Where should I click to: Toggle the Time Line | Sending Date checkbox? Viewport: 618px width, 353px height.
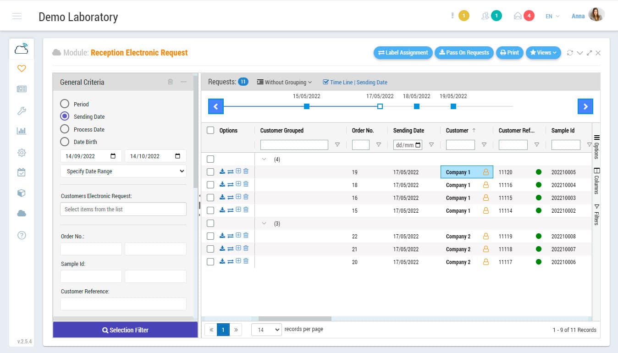(326, 82)
